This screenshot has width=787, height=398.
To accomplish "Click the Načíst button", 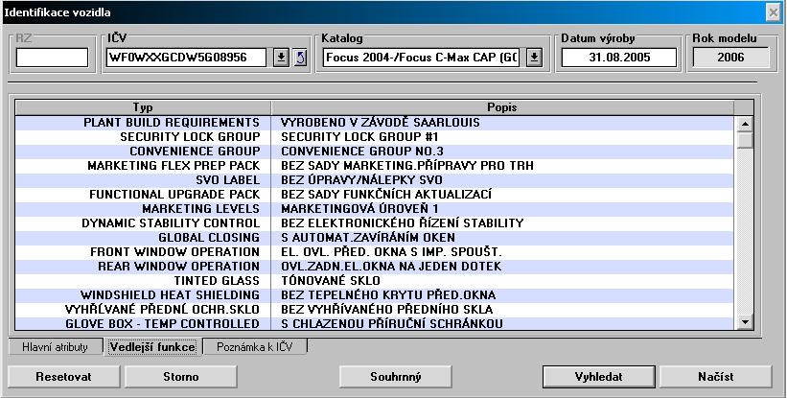I will click(715, 376).
